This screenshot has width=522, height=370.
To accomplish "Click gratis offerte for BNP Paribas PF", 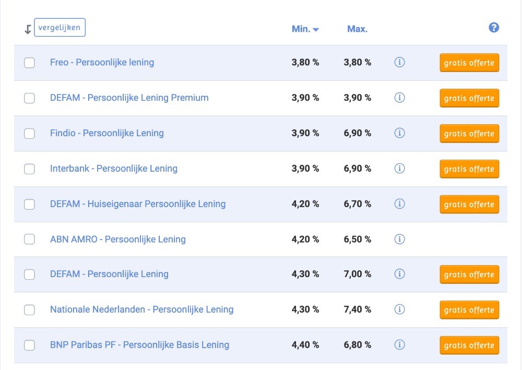I will (469, 345).
